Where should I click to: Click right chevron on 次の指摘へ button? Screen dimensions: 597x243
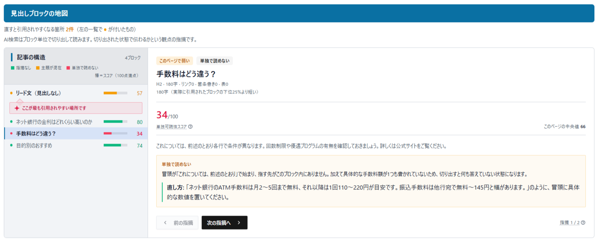pyautogui.click(x=239, y=223)
